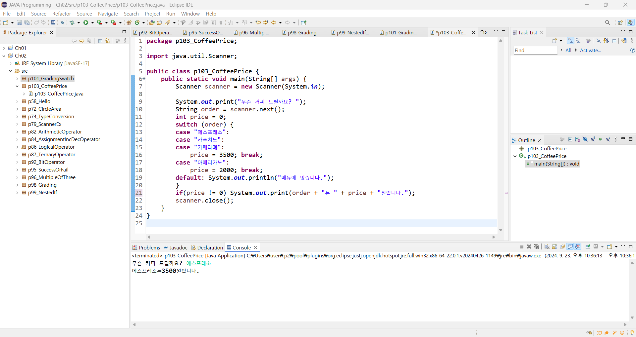The image size is (636, 337).
Task: Open Run button dropdown arrow
Action: click(92, 22)
